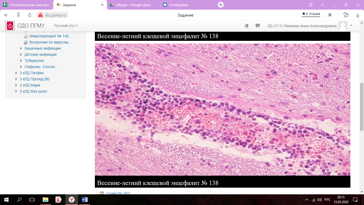Open the browser tab manager icon
The image size is (364, 205).
tap(311, 5)
